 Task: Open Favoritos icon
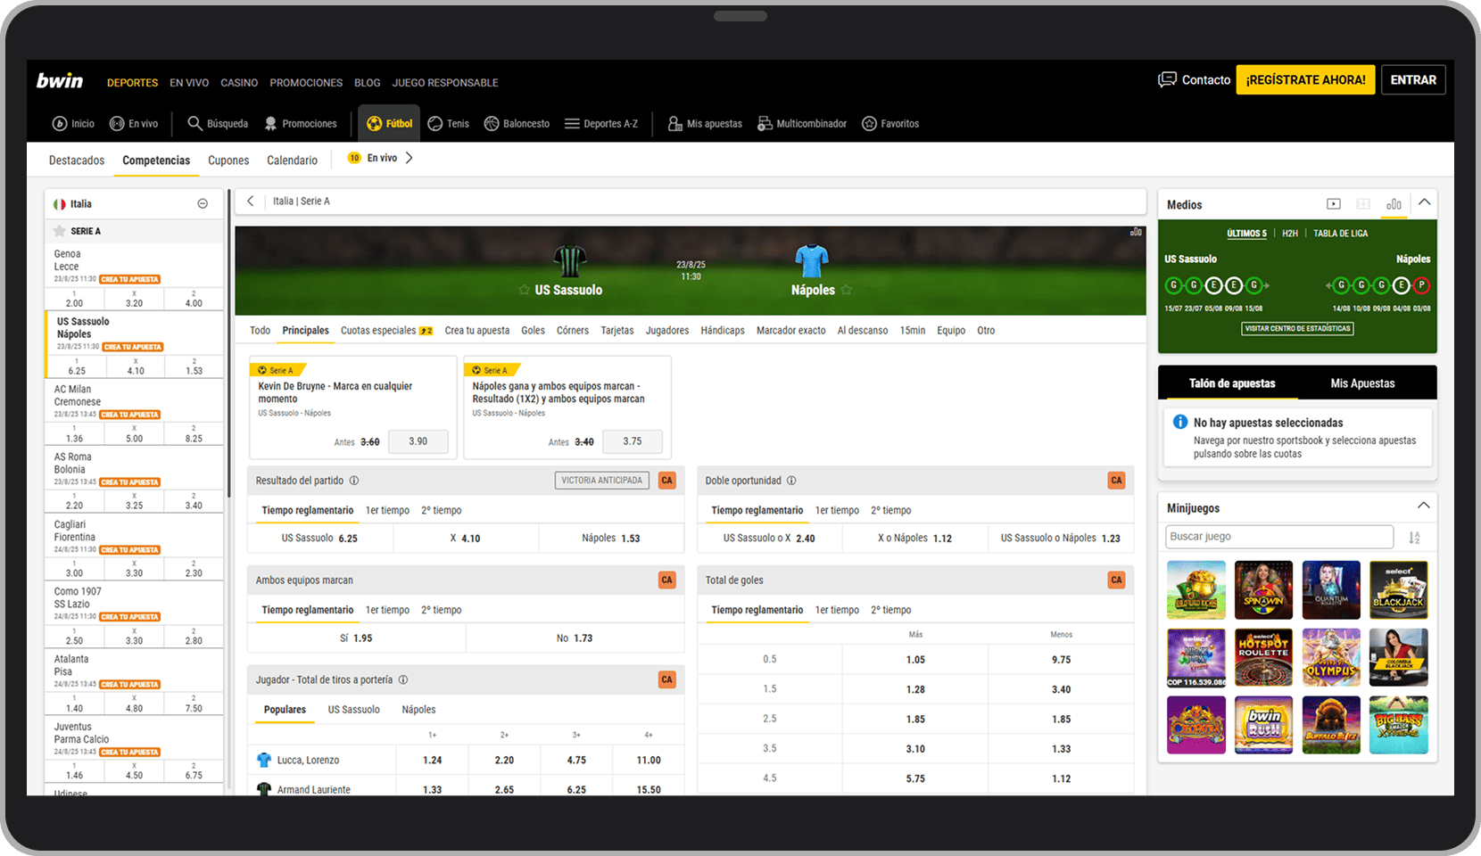tap(869, 124)
